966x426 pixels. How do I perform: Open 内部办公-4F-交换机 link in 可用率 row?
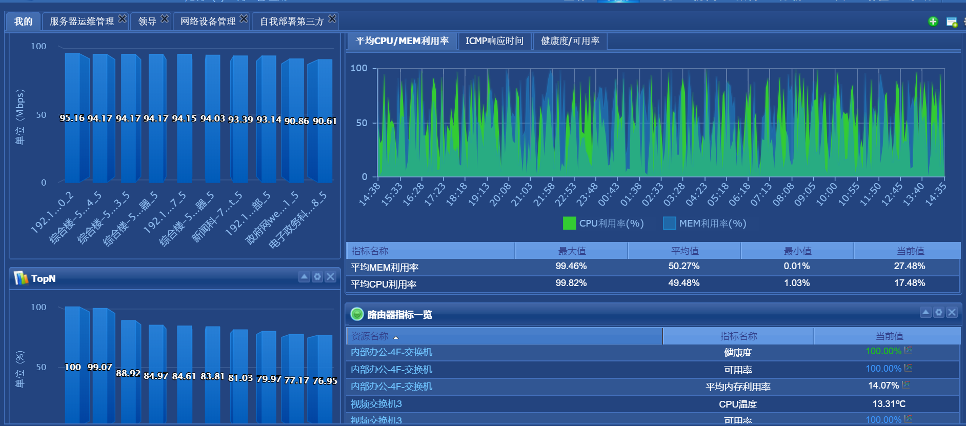391,370
